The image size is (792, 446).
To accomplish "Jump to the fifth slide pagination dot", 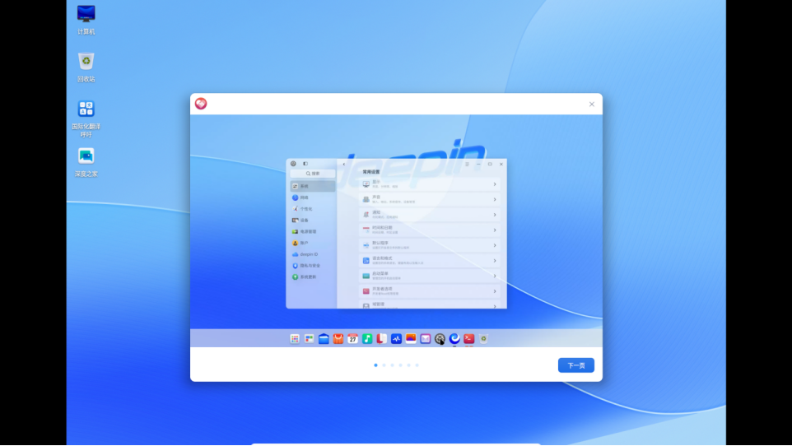I will (x=408, y=365).
